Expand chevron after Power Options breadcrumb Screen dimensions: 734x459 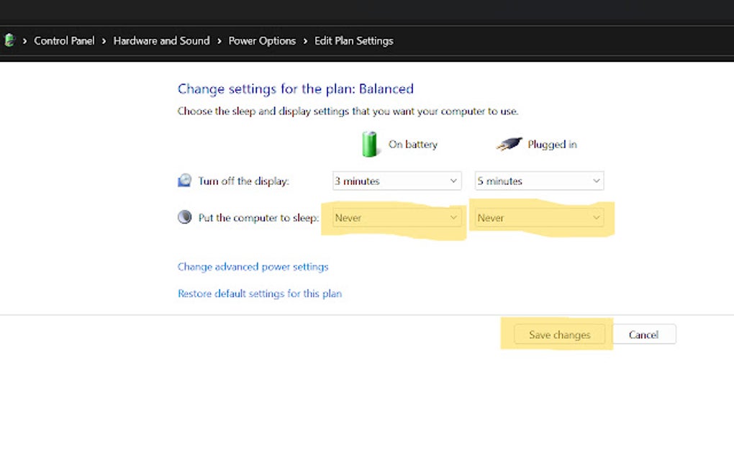pyautogui.click(x=305, y=41)
